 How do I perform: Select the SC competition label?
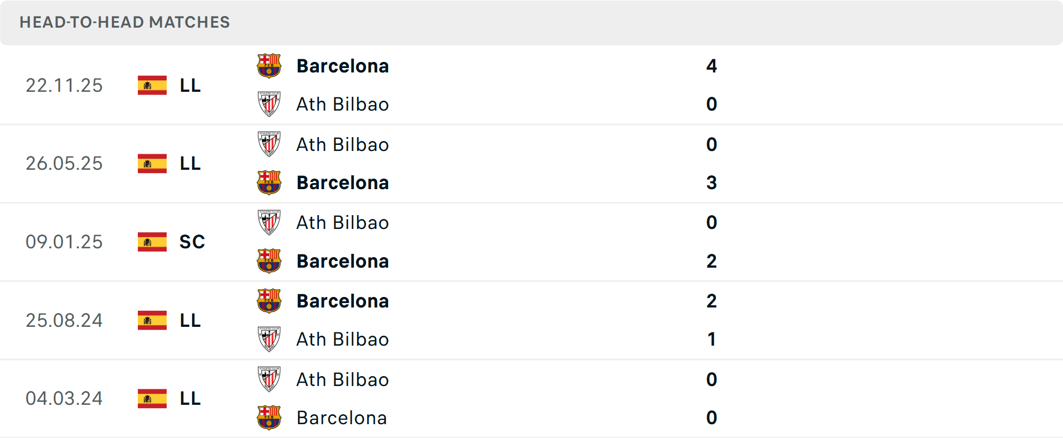(x=192, y=242)
